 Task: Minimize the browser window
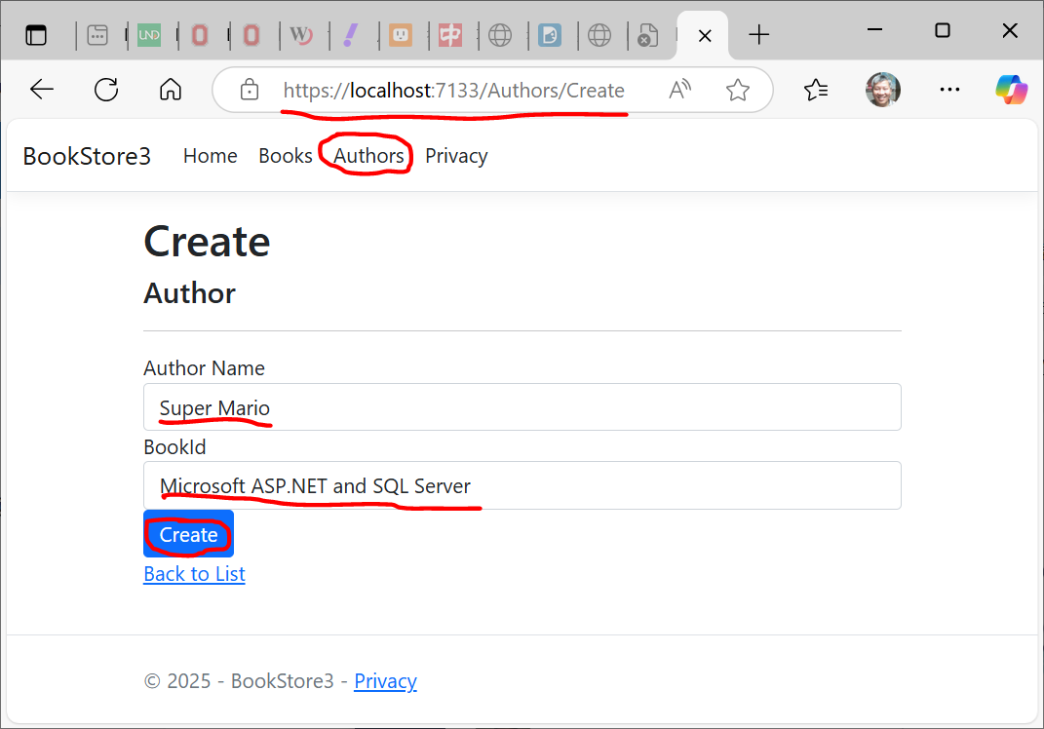(x=875, y=30)
